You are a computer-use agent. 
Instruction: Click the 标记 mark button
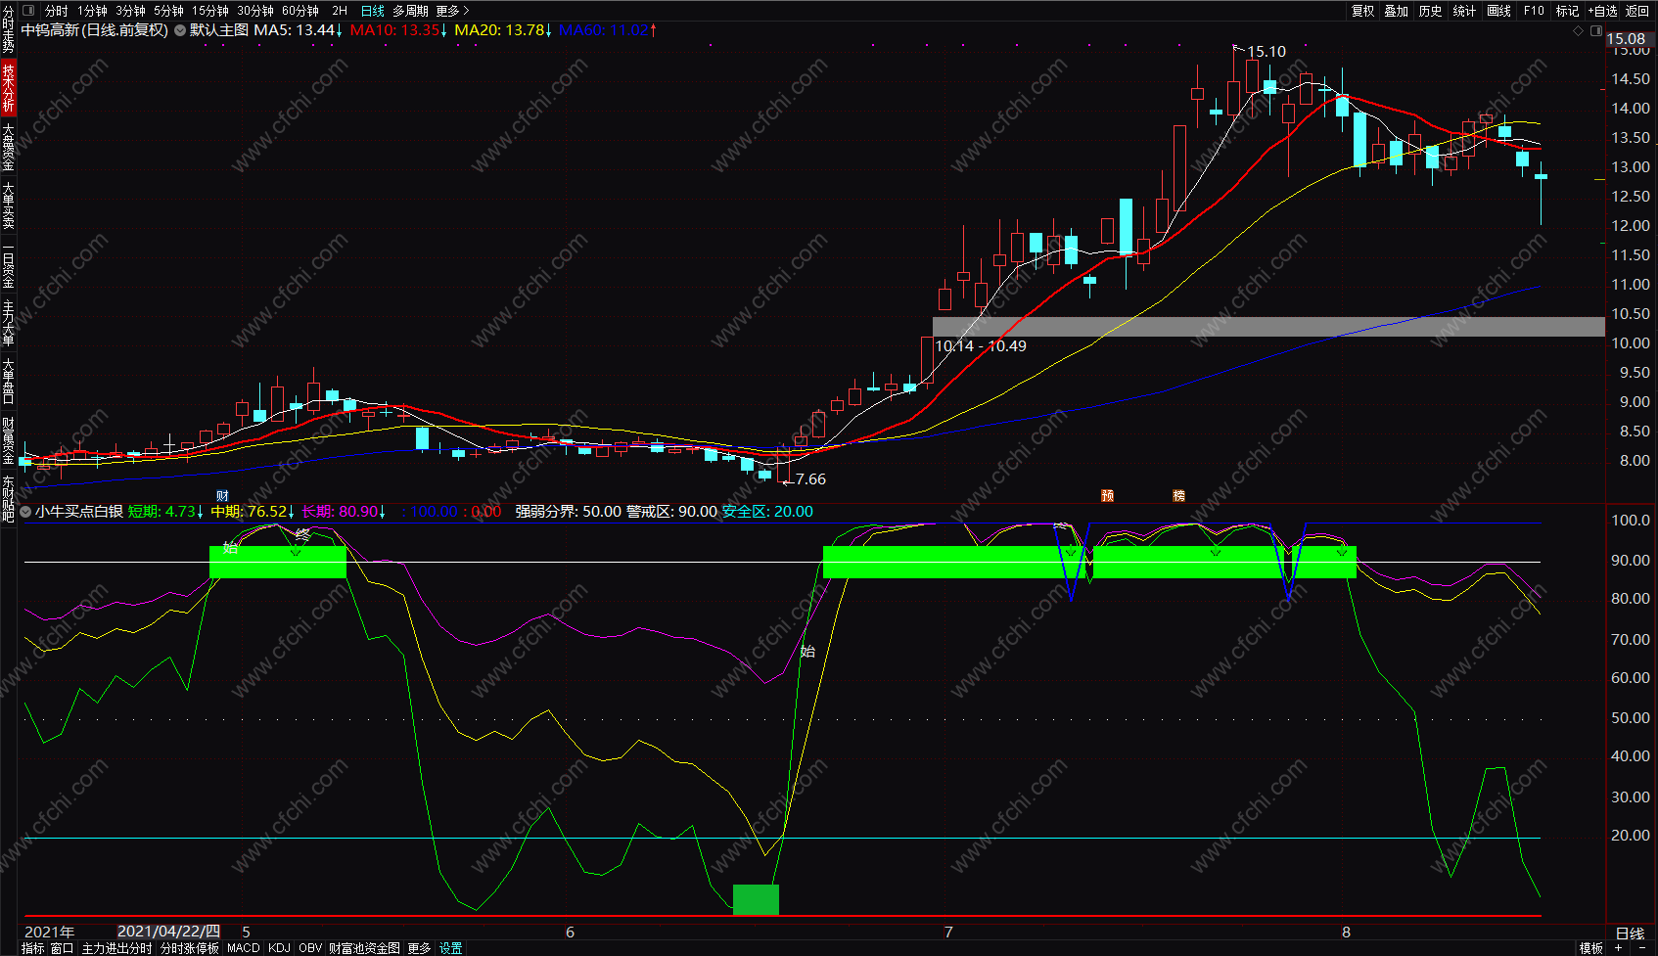coord(1567,11)
